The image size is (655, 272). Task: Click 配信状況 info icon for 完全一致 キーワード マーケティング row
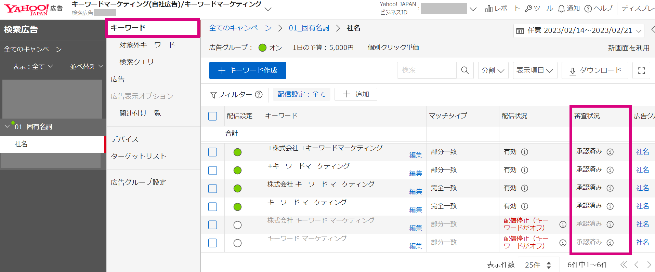point(525,206)
